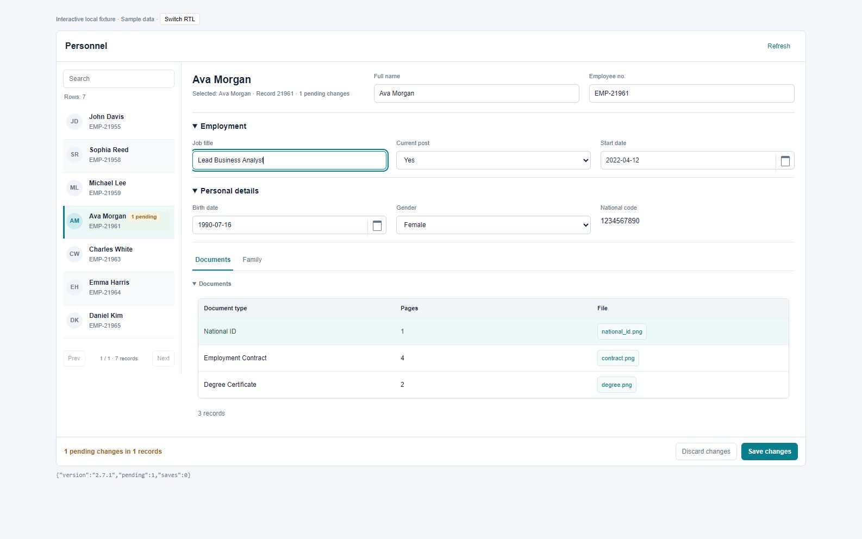Click the 1 pending badge on Ava Morgan
This screenshot has width=862, height=539.
point(144,217)
